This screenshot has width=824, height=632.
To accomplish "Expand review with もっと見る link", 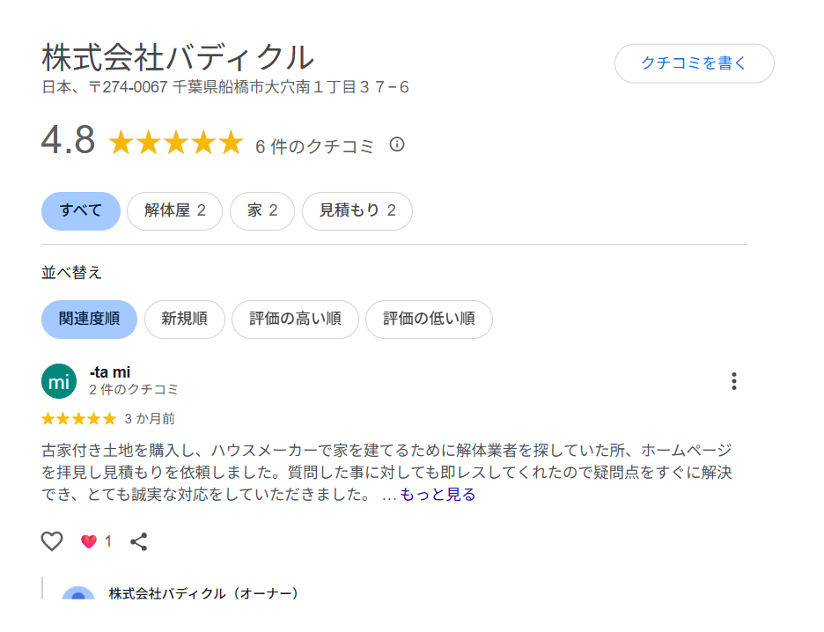I will 438,494.
